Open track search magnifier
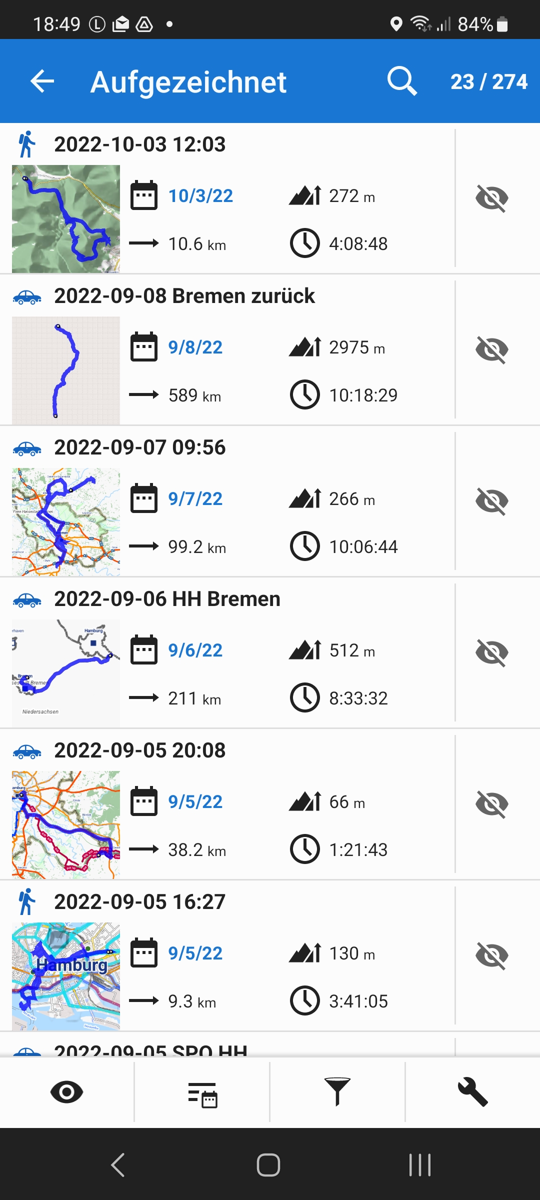 [x=402, y=81]
